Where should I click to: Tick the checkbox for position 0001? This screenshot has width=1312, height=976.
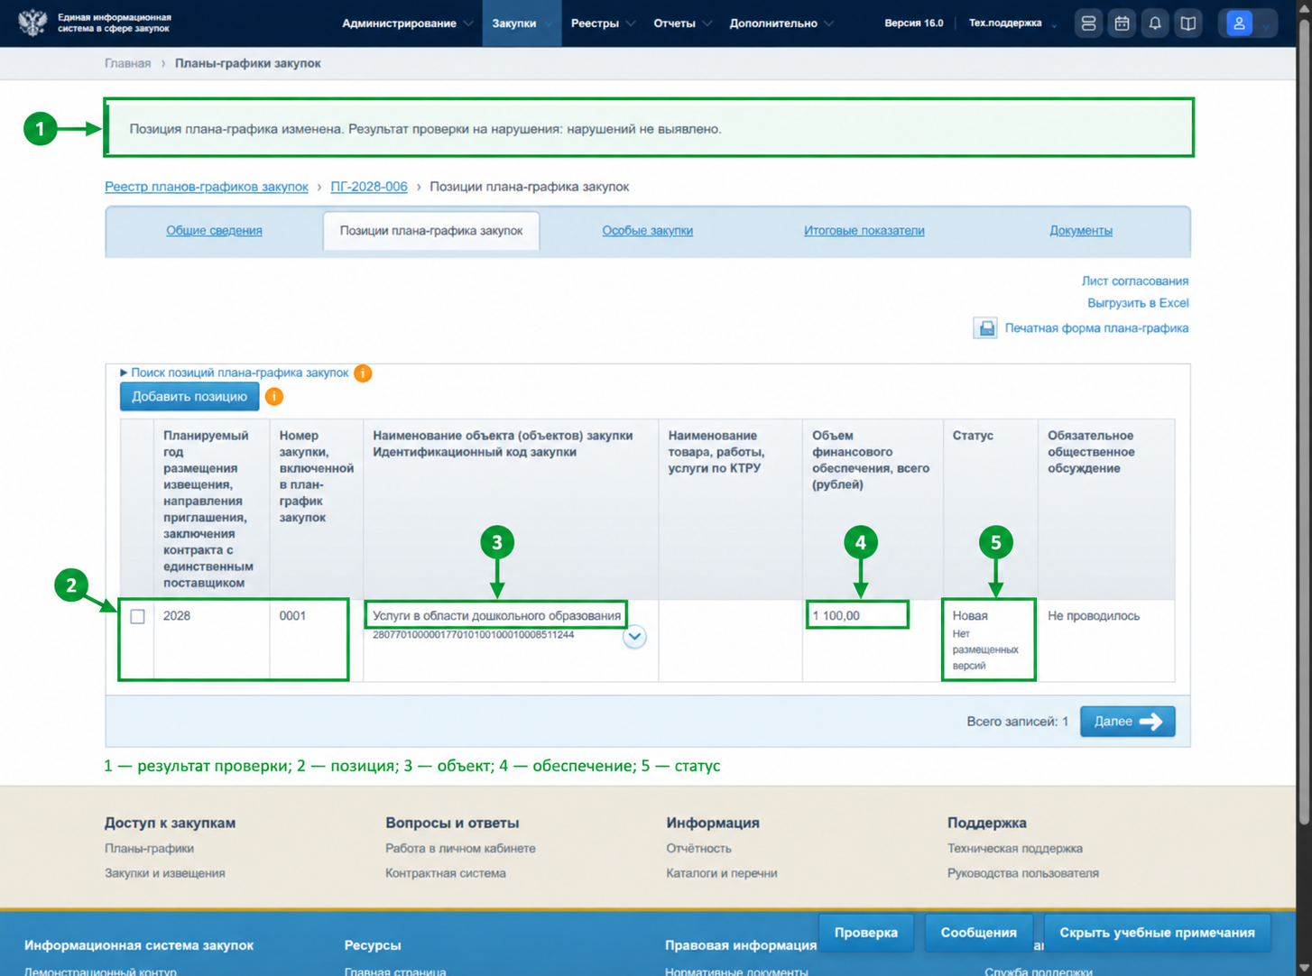137,617
